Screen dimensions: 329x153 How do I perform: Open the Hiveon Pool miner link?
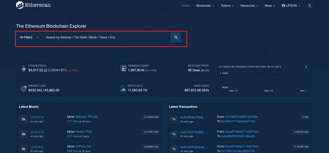coord(84,132)
